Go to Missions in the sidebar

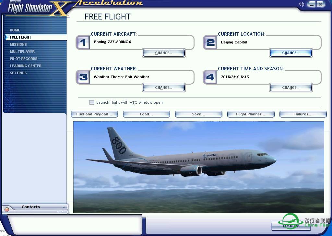pyautogui.click(x=18, y=44)
